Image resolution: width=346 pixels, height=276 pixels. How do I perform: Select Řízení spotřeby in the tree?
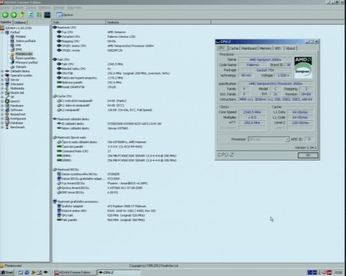pyautogui.click(x=26, y=58)
